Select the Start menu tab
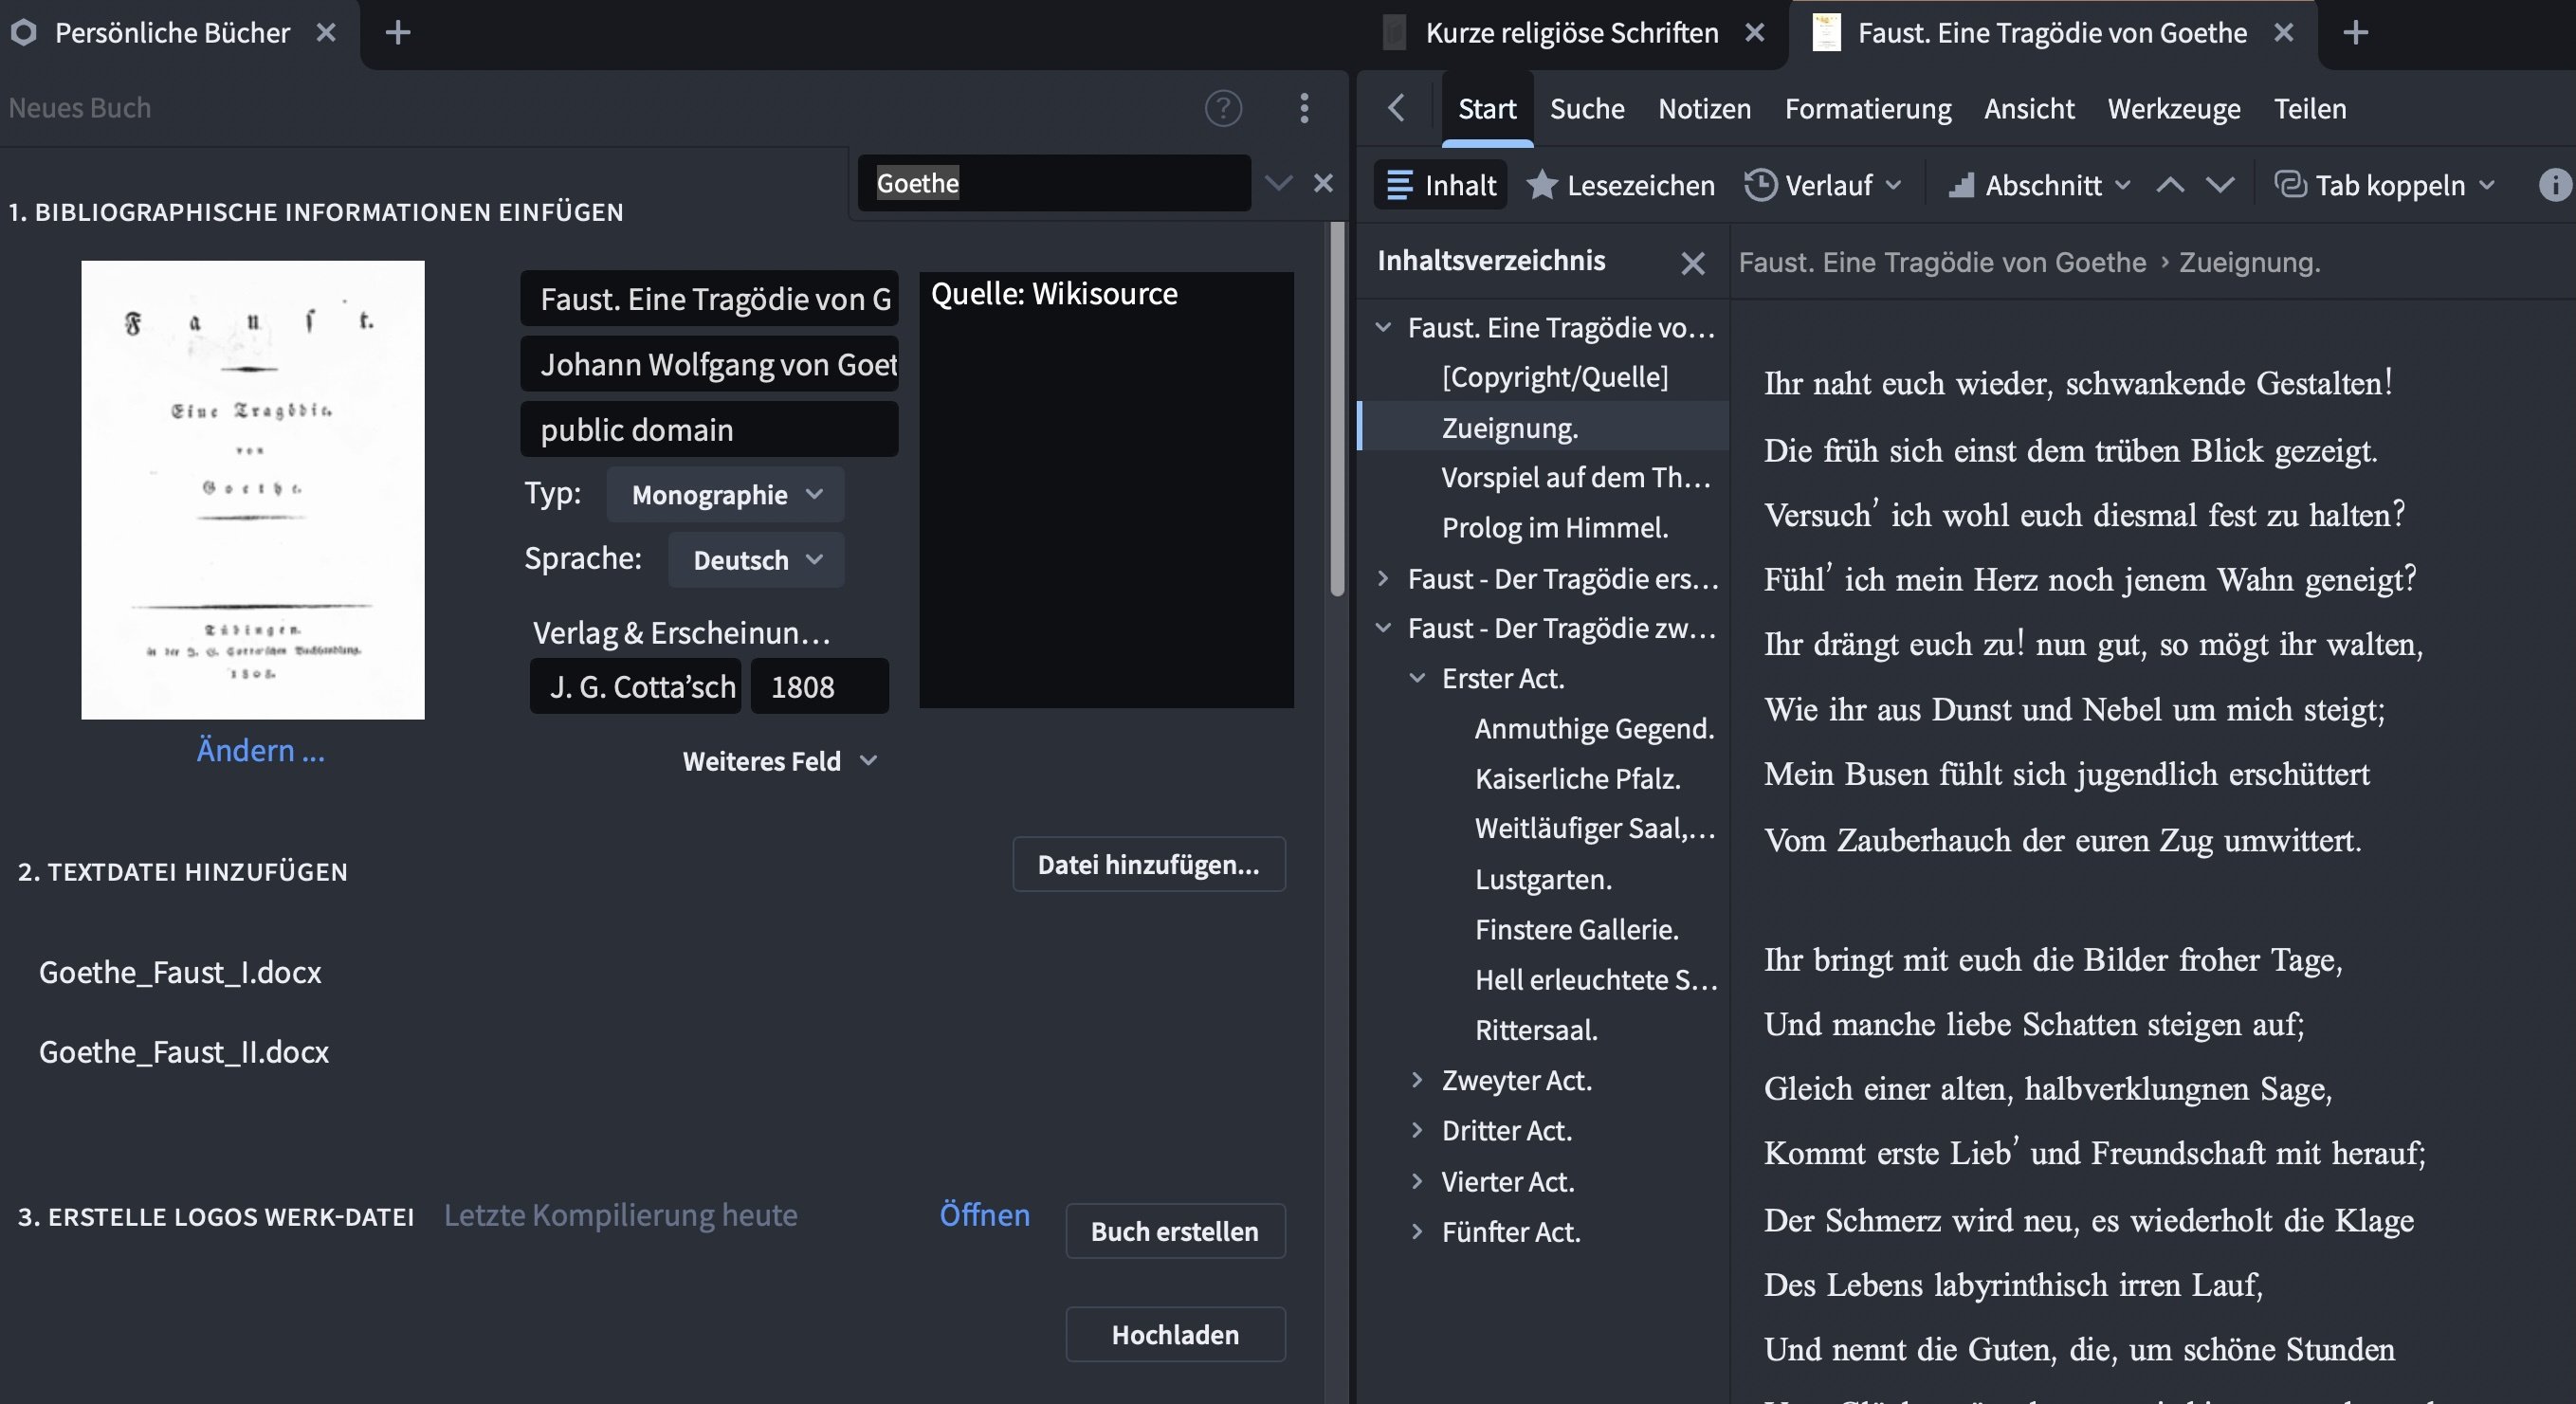 point(1487,108)
